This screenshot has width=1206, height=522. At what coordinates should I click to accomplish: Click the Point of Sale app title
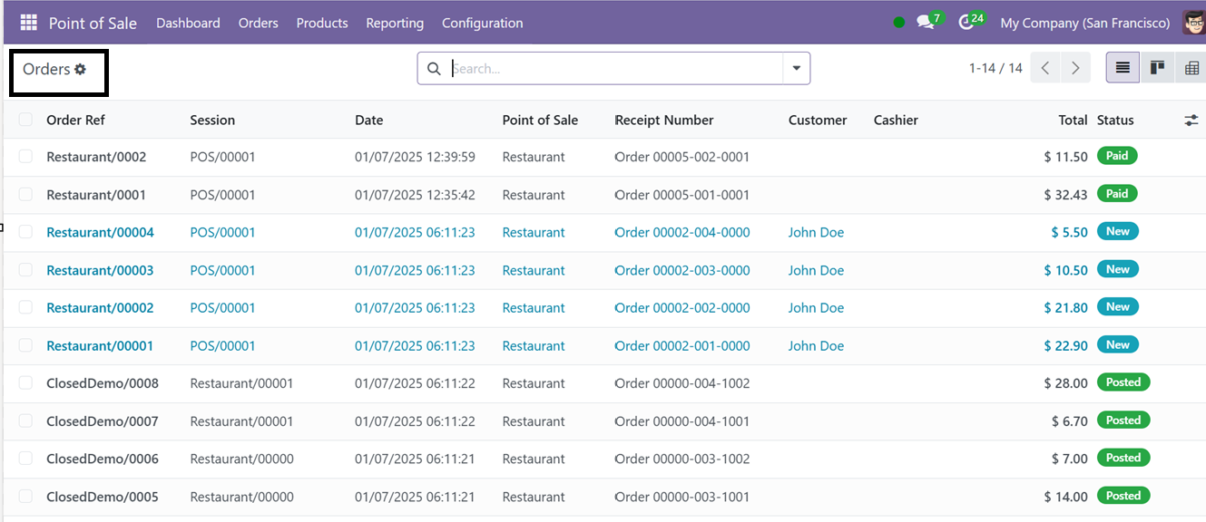click(x=93, y=23)
